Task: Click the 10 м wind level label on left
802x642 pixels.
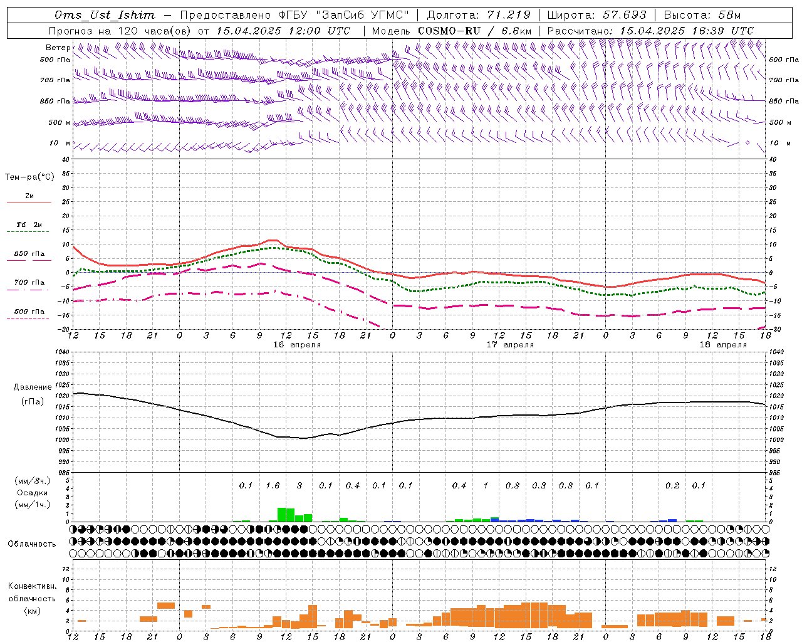Action: 60,143
